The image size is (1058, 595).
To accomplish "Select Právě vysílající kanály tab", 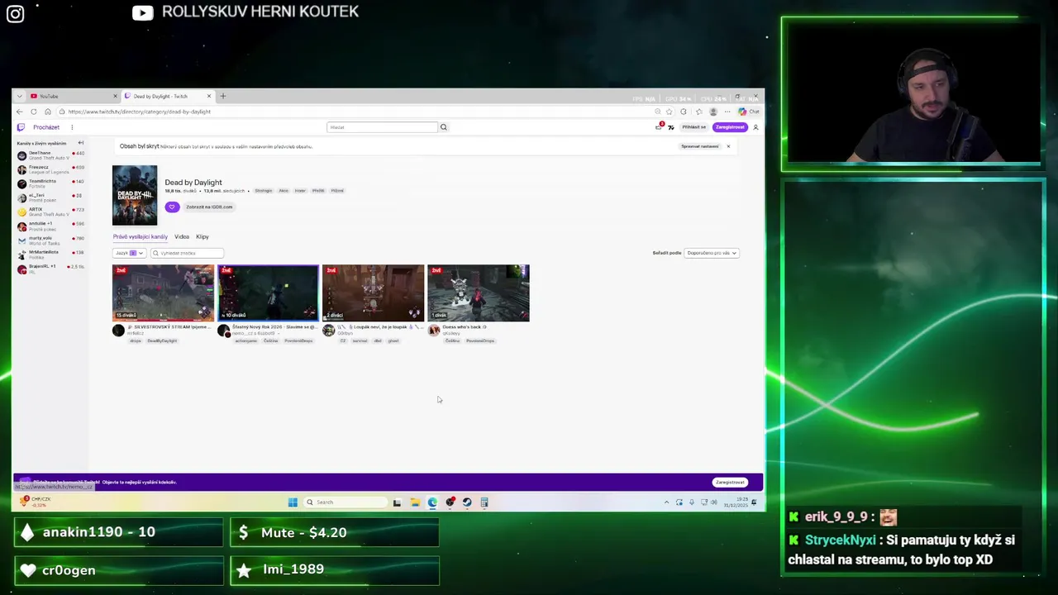I will [141, 237].
